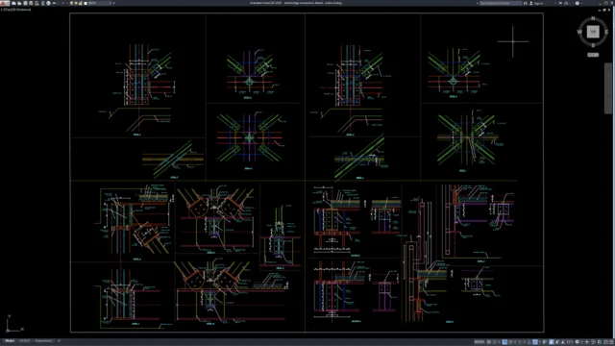Open the Help question mark icon
The width and height of the screenshot is (615, 346).
click(x=577, y=3)
